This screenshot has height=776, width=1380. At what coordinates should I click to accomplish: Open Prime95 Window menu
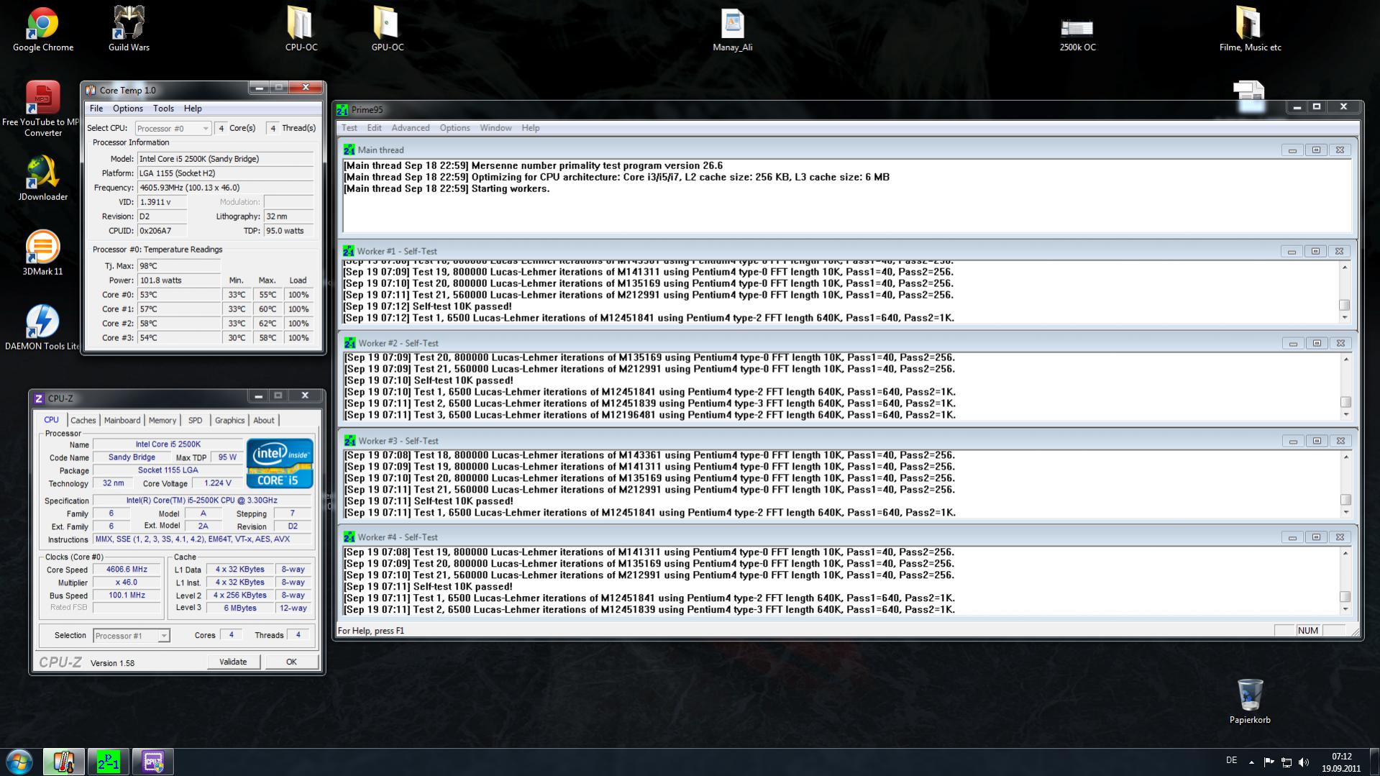496,128
